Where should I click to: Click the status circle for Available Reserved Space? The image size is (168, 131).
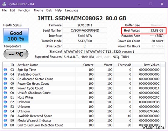pyautogui.click(x=5, y=116)
